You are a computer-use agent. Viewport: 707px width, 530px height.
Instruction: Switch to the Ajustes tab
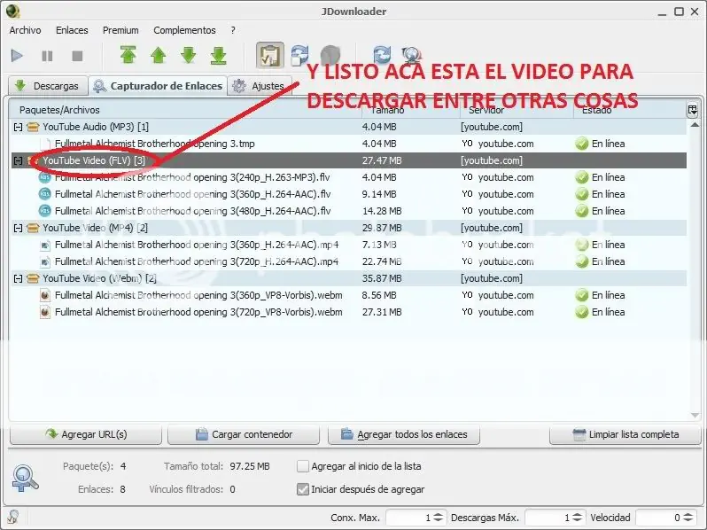click(x=260, y=86)
